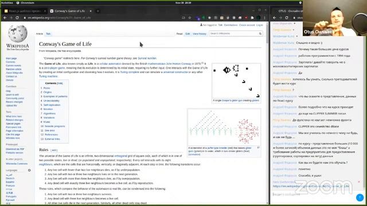This screenshot has height=206, width=367.
Task: Open the Gosper's glider gun thumbnail
Action: (x=236, y=81)
